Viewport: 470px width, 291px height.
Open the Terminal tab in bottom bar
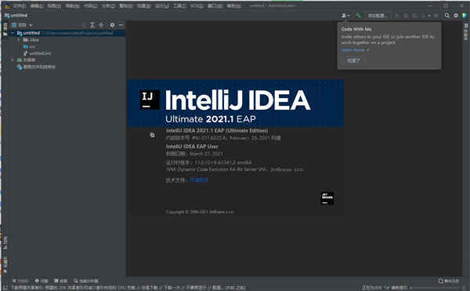pos(61,281)
